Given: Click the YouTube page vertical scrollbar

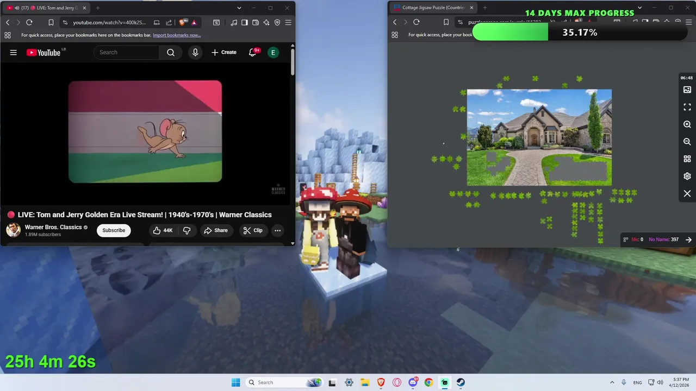Looking at the screenshot, I should [293, 61].
